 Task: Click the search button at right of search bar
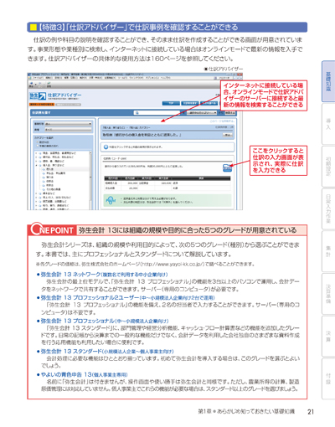coord(230,113)
